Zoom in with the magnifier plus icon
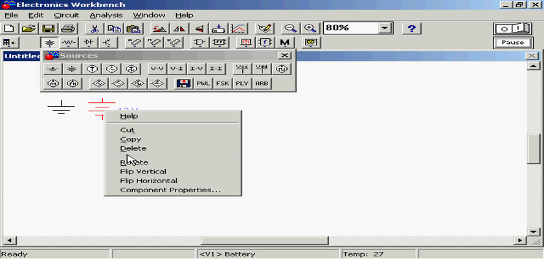 [x=310, y=28]
